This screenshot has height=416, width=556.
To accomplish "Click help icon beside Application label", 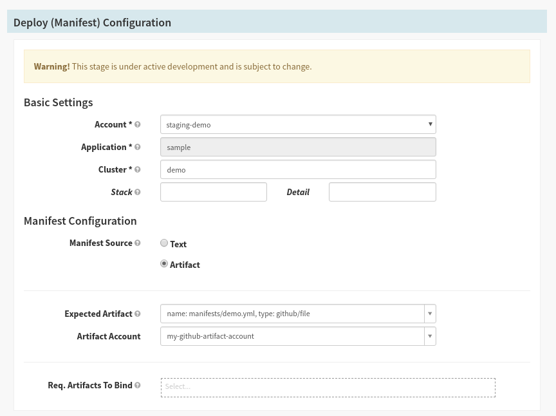I will pyautogui.click(x=138, y=147).
